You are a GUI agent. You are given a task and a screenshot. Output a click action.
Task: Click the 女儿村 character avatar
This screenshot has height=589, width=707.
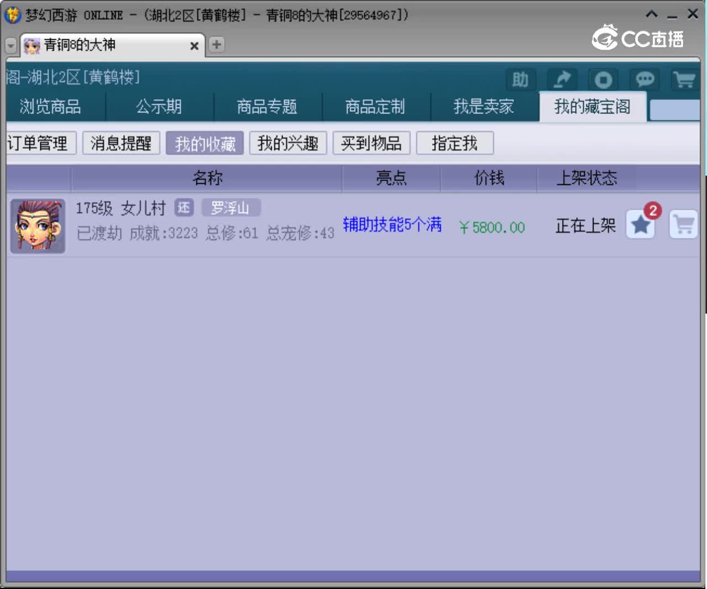pyautogui.click(x=38, y=226)
